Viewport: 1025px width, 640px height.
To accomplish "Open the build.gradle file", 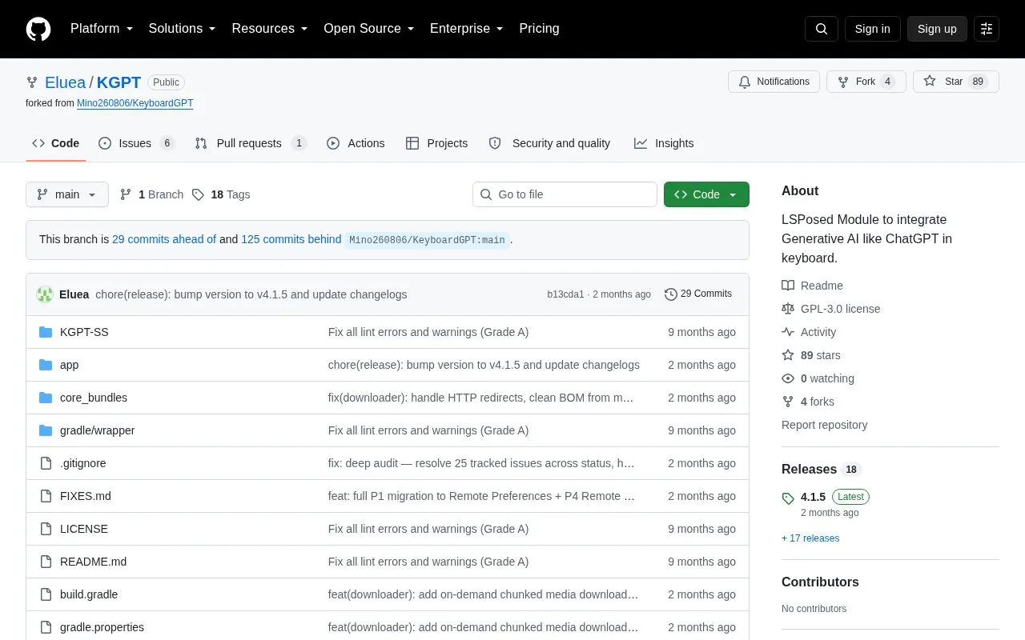I will 89,594.
